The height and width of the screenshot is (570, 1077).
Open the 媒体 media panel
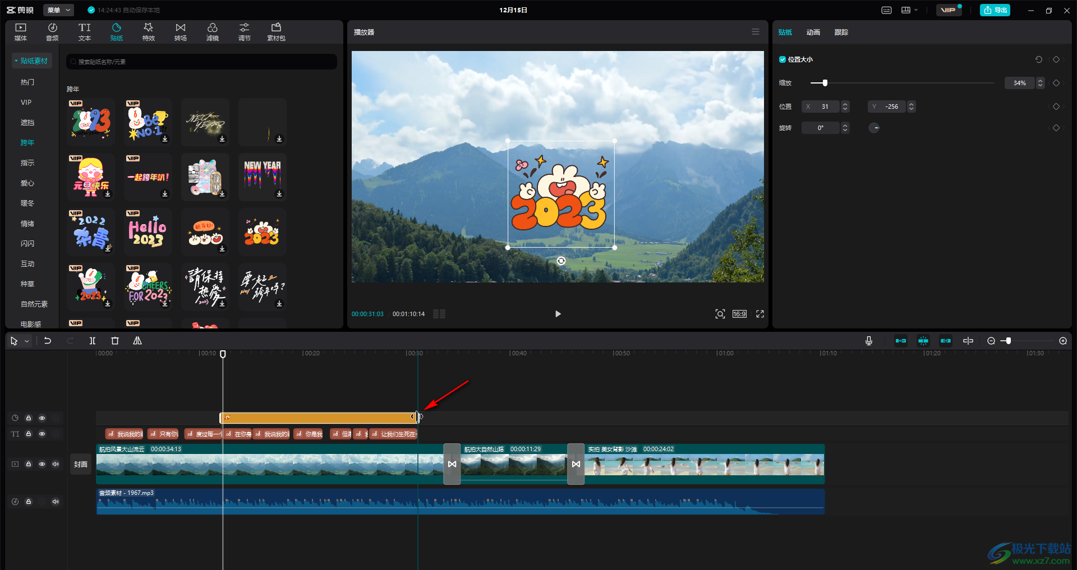click(21, 32)
